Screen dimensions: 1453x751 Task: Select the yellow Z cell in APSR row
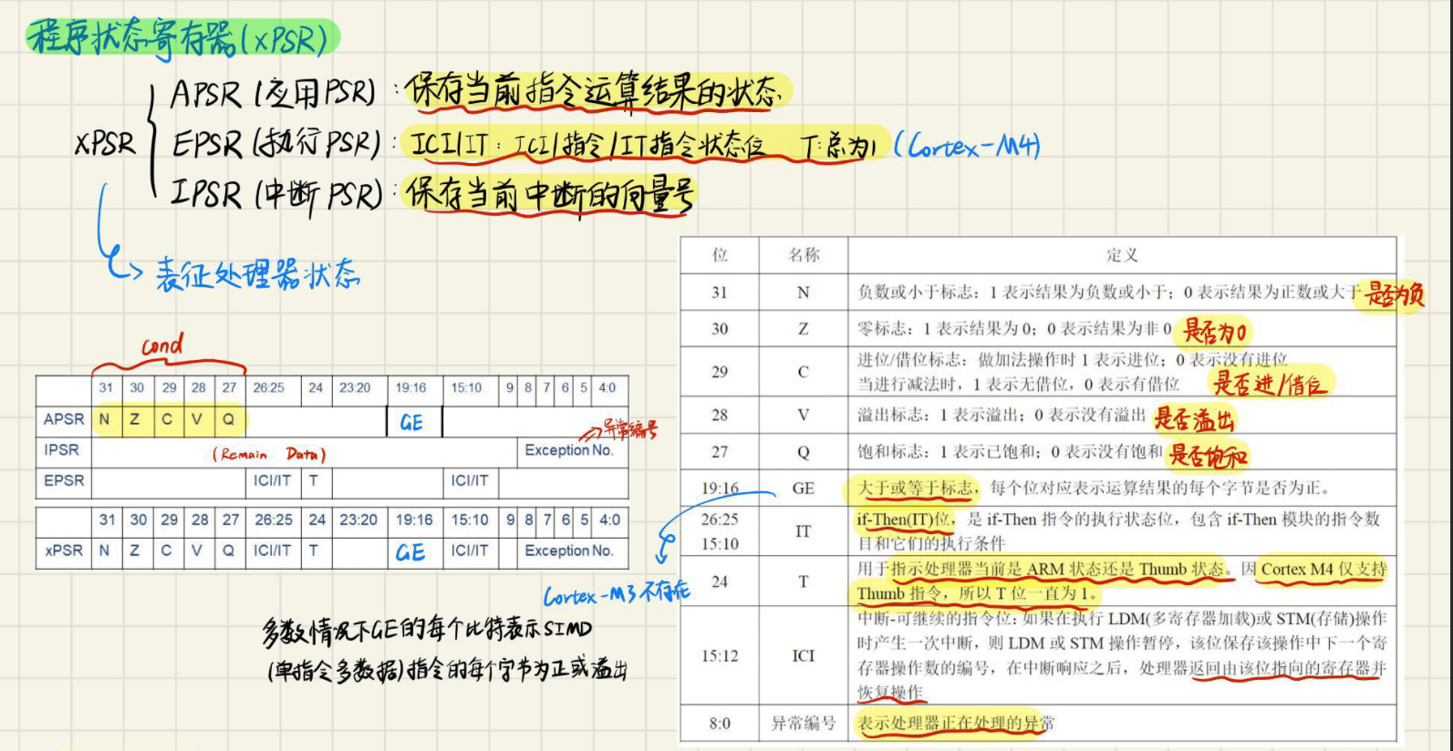136,419
